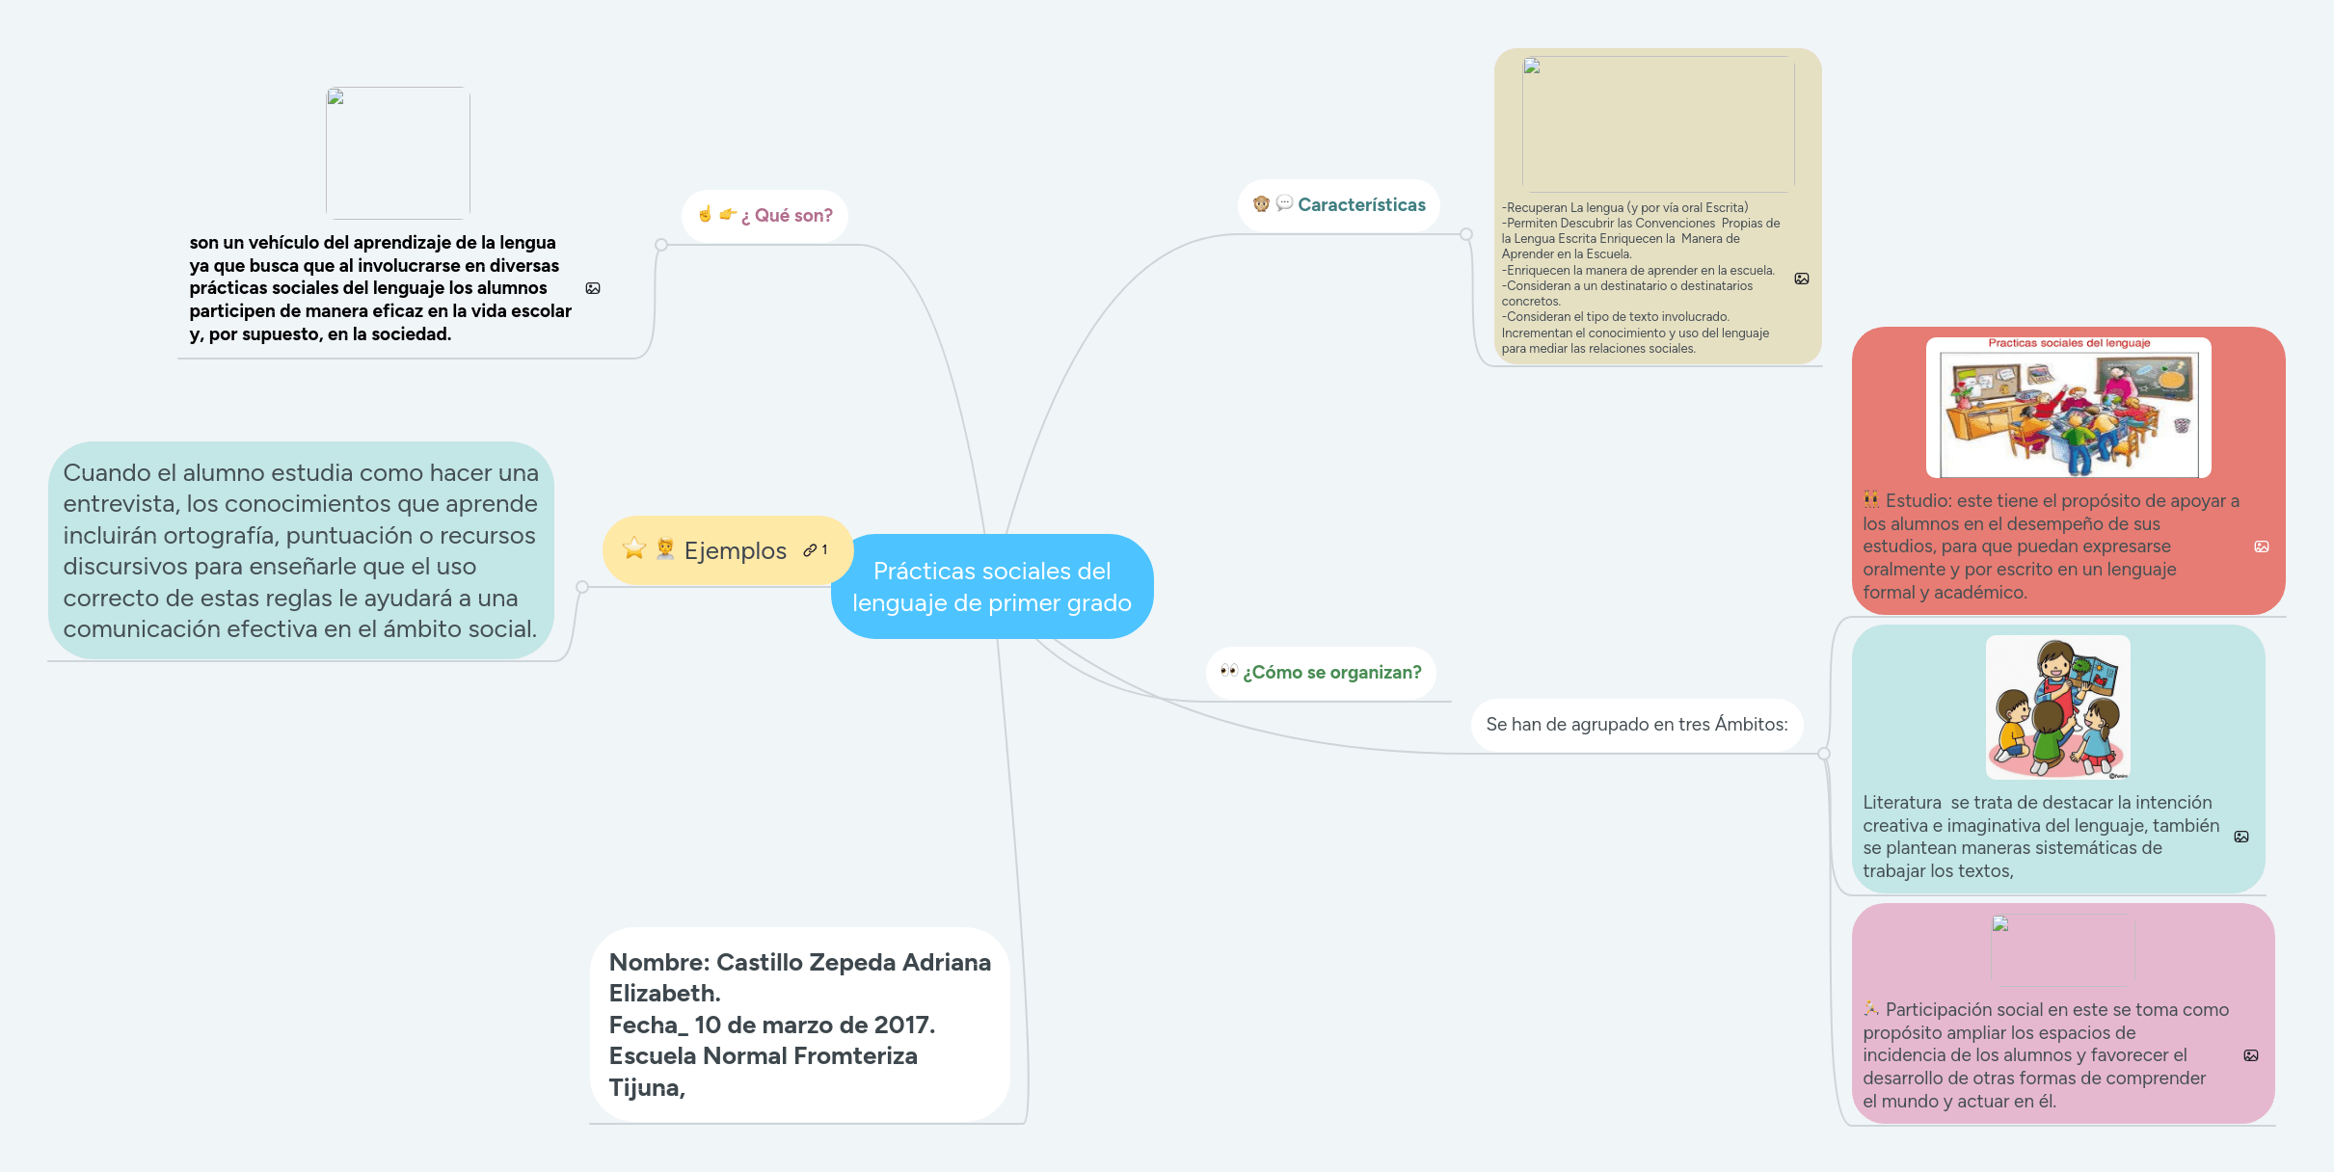Image resolution: width=2334 pixels, height=1172 pixels.
Task: Click image icon beside vehículo del aprendizaje text
Action: coord(593,288)
